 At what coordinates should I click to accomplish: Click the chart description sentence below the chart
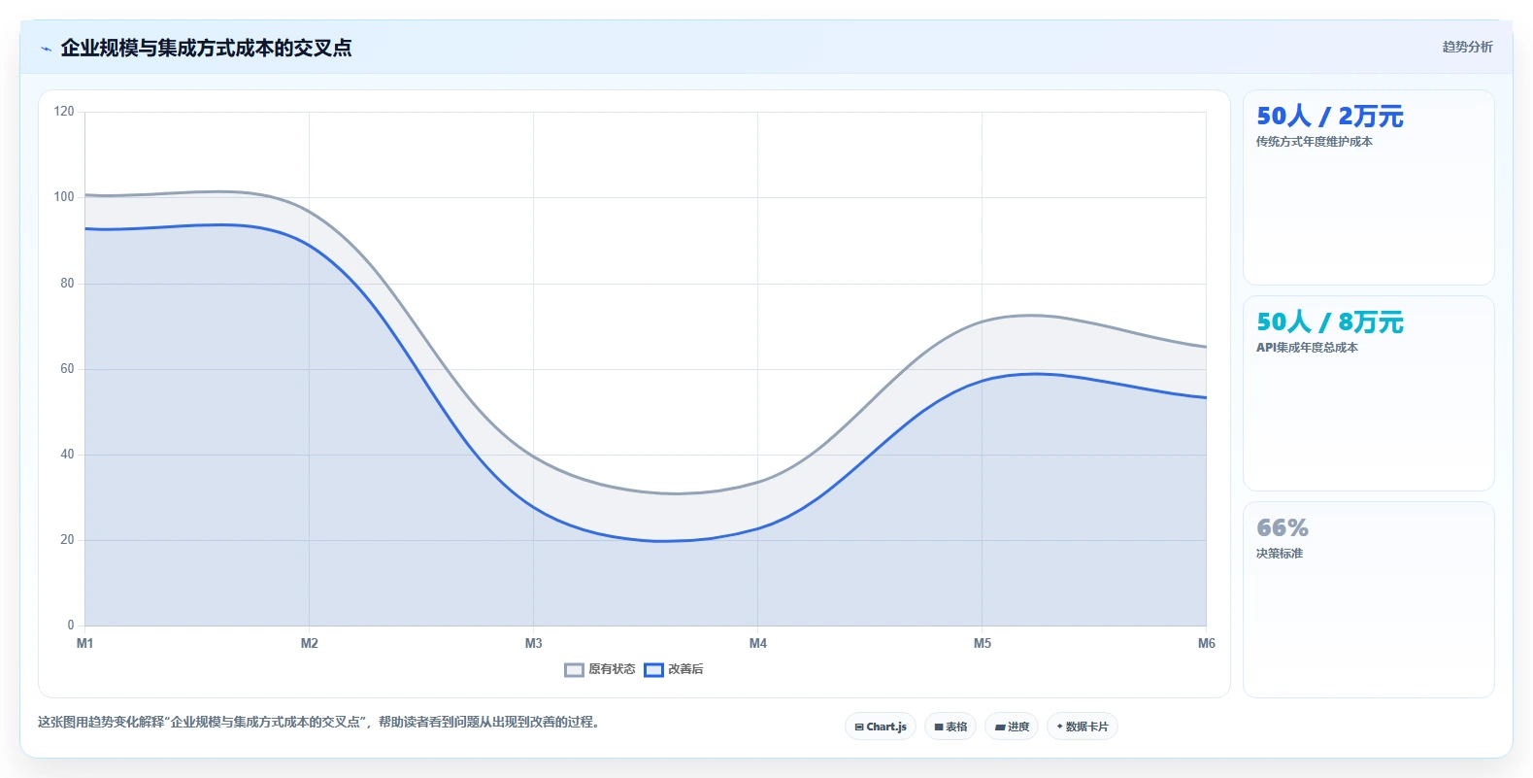321,723
